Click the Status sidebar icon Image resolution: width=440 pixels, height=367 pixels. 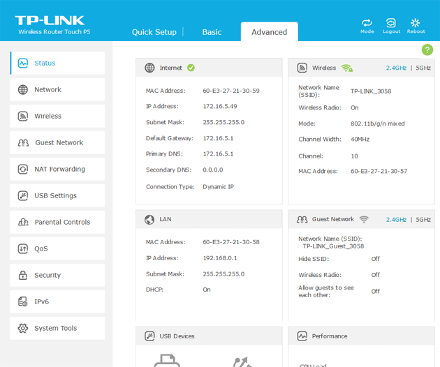23,63
